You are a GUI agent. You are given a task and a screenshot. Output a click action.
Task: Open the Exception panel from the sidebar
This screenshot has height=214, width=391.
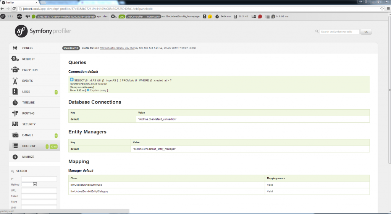tap(34, 70)
